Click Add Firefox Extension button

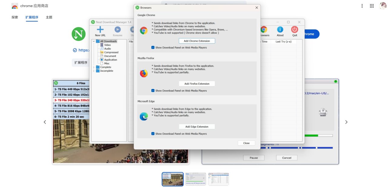coord(197,84)
